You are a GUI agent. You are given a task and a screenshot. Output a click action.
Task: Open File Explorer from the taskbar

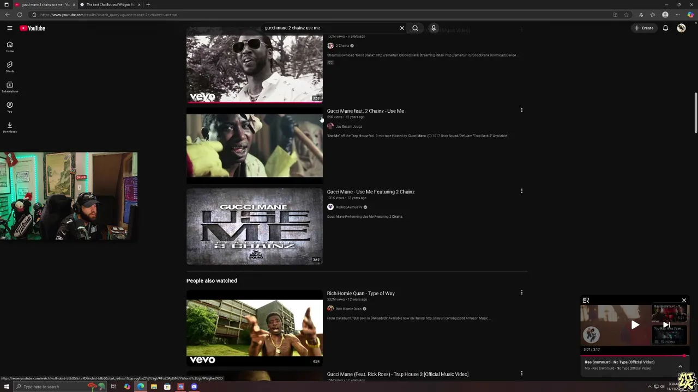[154, 387]
